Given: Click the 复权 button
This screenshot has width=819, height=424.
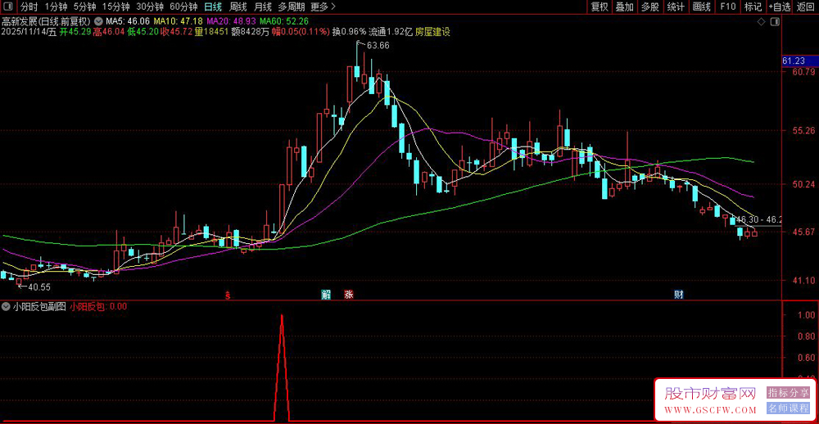Looking at the screenshot, I should click(600, 7).
